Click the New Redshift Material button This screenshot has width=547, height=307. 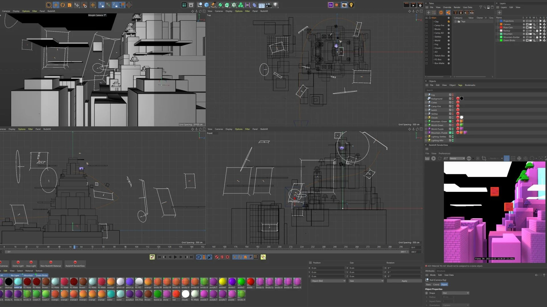tap(51, 264)
